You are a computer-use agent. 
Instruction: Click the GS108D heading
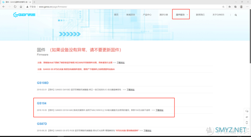(43, 83)
